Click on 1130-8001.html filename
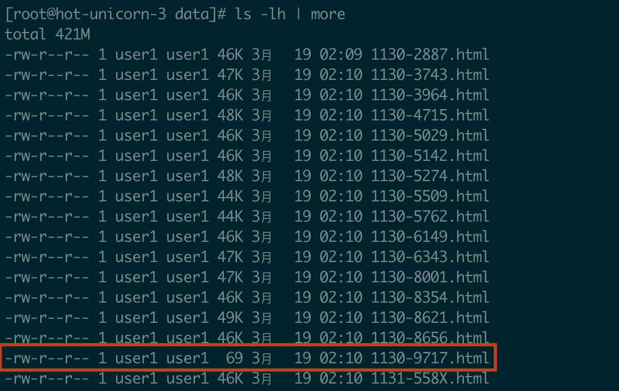This screenshot has height=391, width=619. point(430,277)
